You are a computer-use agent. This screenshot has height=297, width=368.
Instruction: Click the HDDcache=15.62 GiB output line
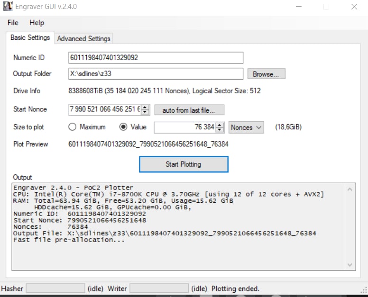point(113,207)
